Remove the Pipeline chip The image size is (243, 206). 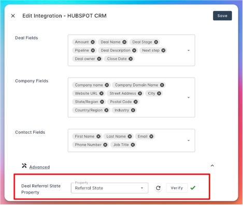pyautogui.click(x=93, y=50)
